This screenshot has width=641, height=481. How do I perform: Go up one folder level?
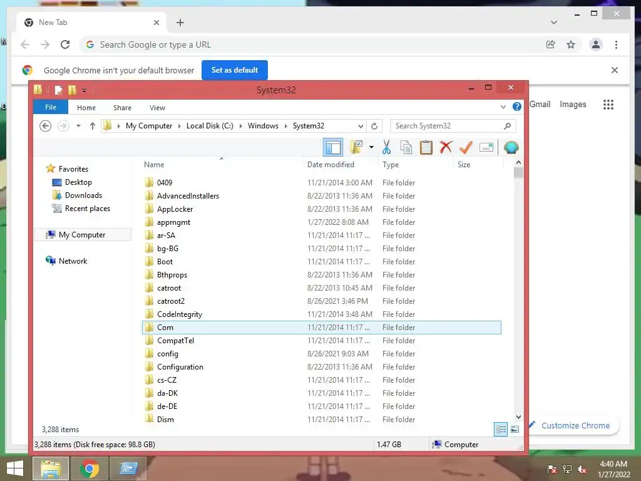93,126
